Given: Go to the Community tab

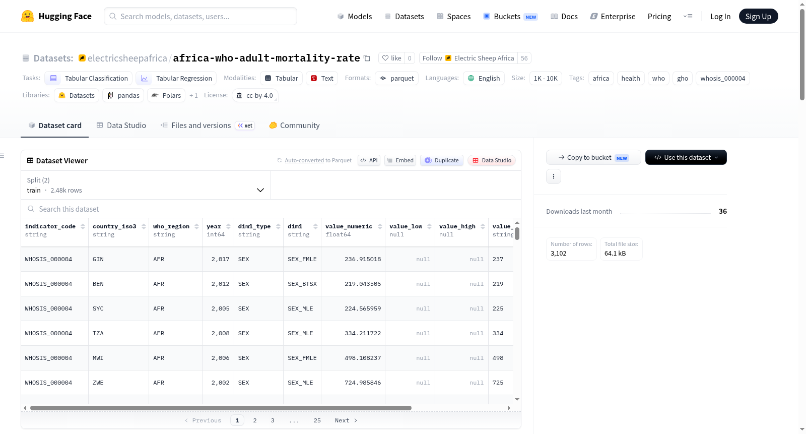Looking at the screenshot, I should point(294,126).
